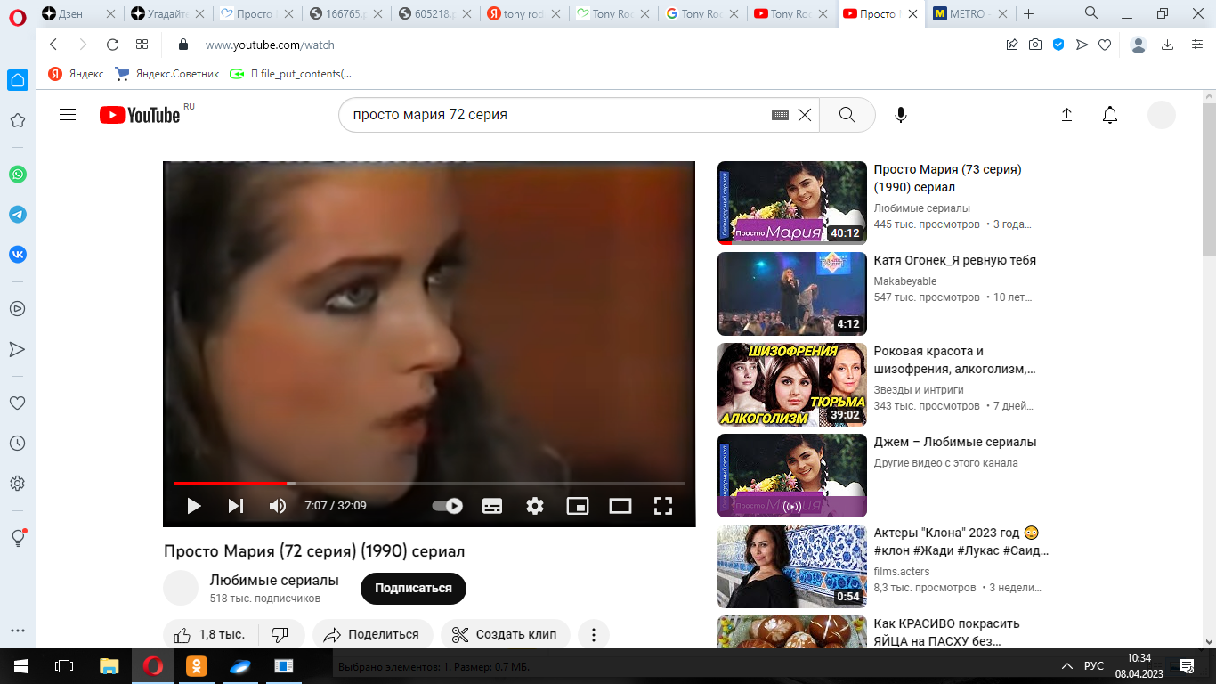
Task: Enable miniplayer mode
Action: pos(578,506)
